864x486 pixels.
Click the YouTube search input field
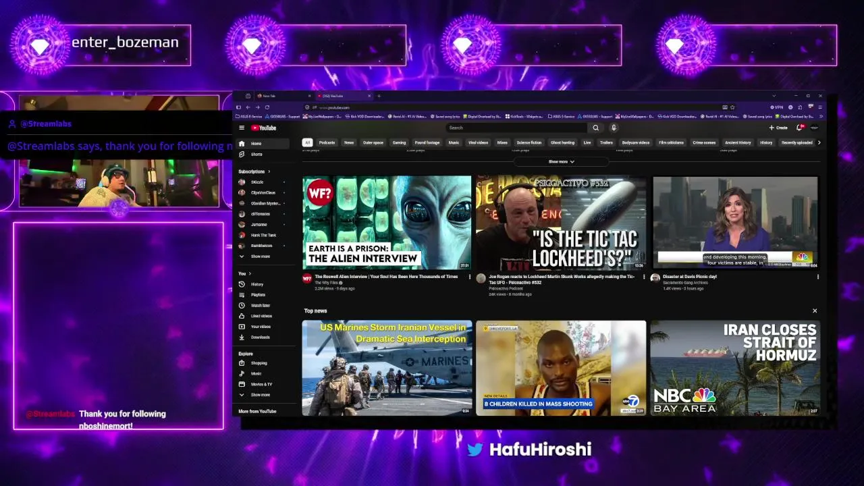(x=517, y=128)
